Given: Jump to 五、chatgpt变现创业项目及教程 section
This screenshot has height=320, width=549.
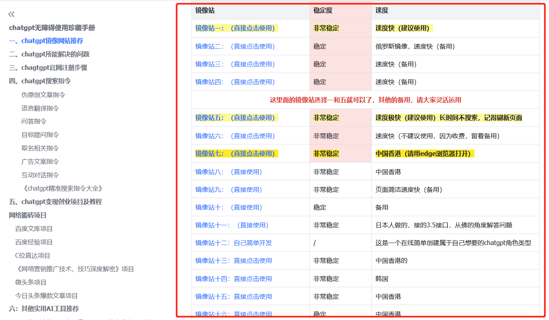Looking at the screenshot, I should click(x=55, y=202).
